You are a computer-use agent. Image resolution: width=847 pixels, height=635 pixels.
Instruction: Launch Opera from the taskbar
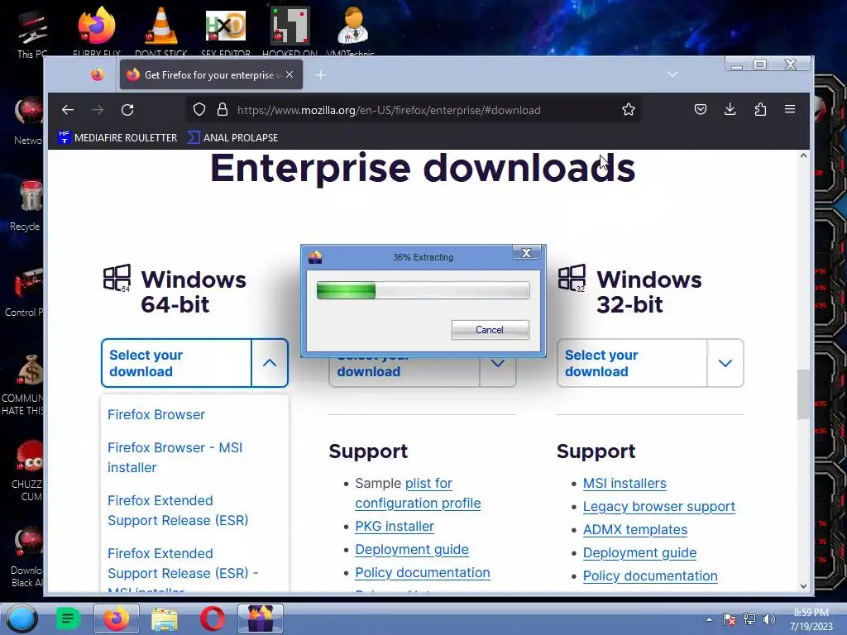point(213,618)
